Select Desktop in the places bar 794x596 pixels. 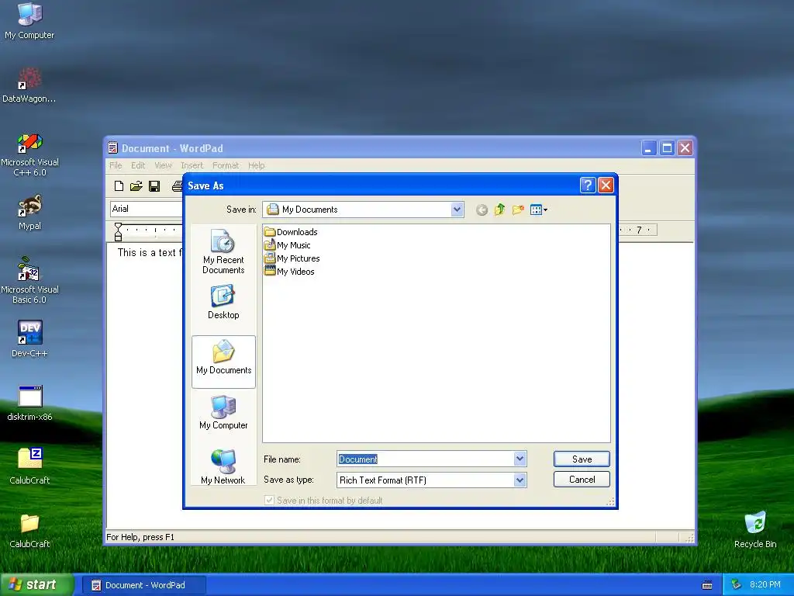click(x=223, y=302)
